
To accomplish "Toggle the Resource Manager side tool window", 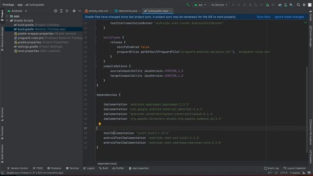I will tap(2, 39).
